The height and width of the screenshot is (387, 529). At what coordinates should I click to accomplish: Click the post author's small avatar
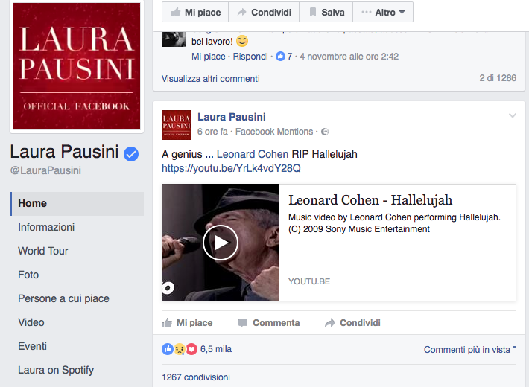click(x=177, y=125)
